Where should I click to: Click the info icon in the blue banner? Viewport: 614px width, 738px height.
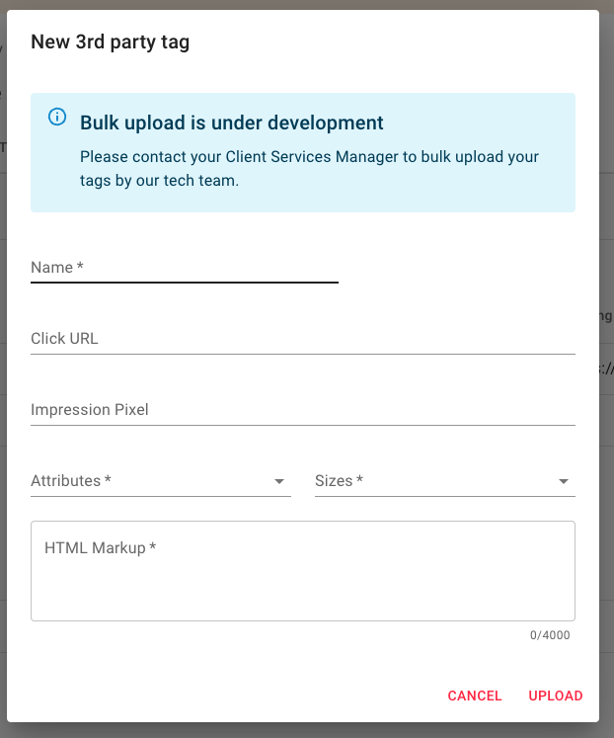tap(57, 118)
